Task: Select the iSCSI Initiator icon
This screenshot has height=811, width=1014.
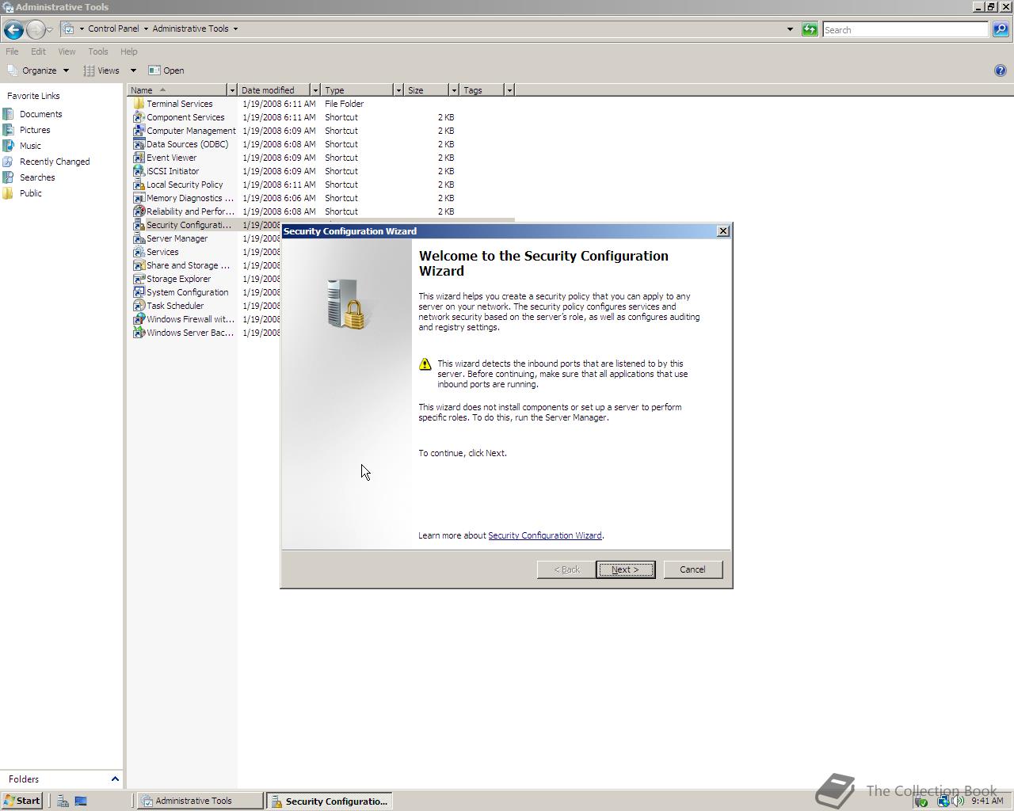Action: coord(139,171)
